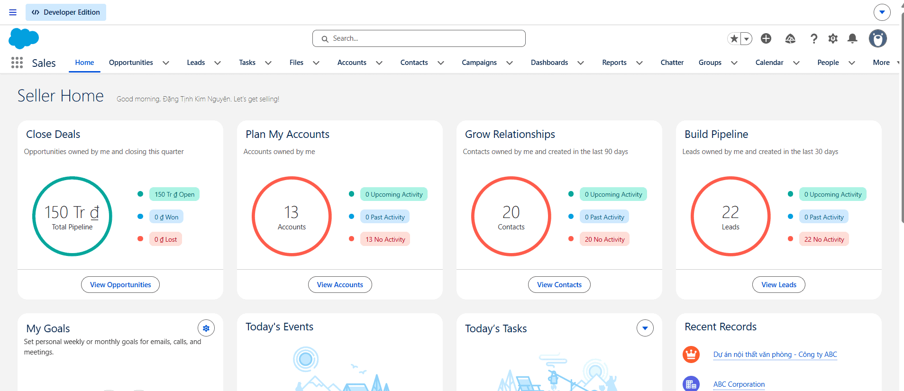The height and width of the screenshot is (391, 904).
Task: Open the Chatter tab
Action: (x=672, y=63)
